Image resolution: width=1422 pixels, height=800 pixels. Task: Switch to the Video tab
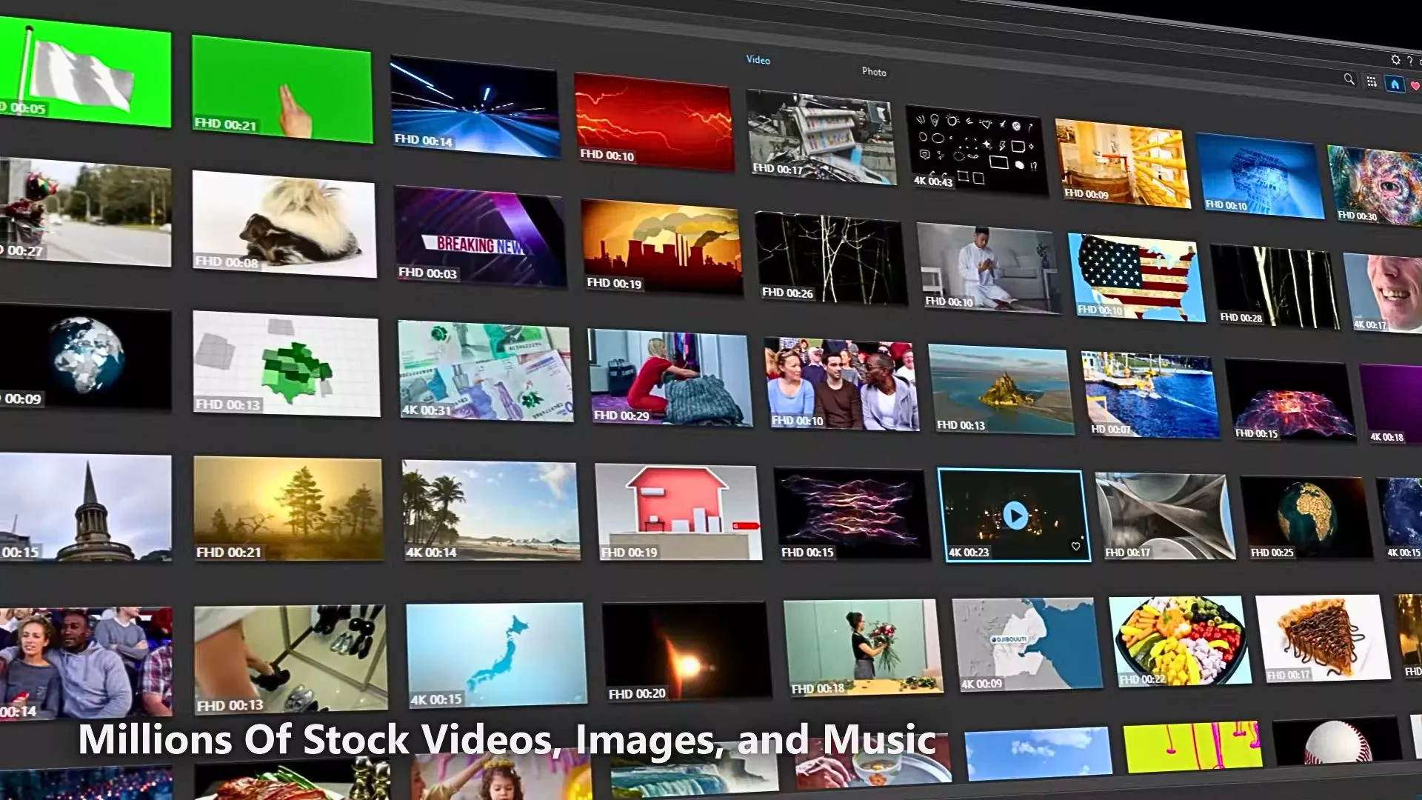[758, 60]
